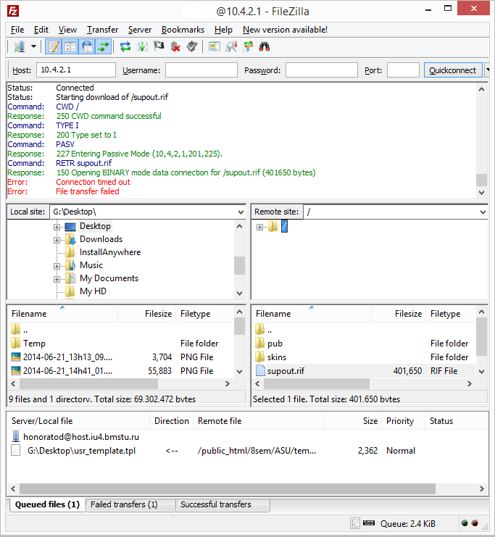Search remote files with binoculars icon
The height and width of the screenshot is (537, 495).
pos(265,46)
